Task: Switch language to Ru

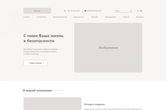Action: click(141, 11)
